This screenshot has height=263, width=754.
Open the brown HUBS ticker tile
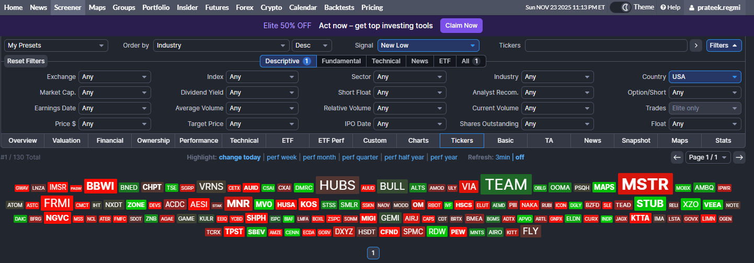337,185
